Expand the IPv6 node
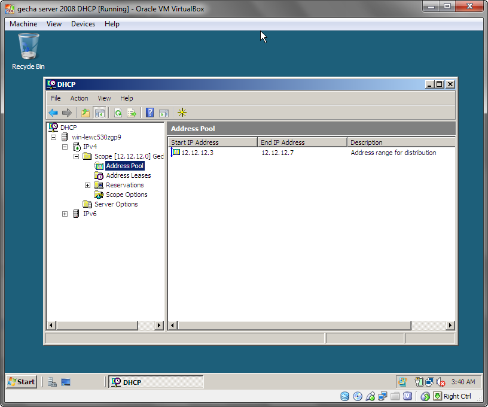This screenshot has width=488, height=407. 65,214
